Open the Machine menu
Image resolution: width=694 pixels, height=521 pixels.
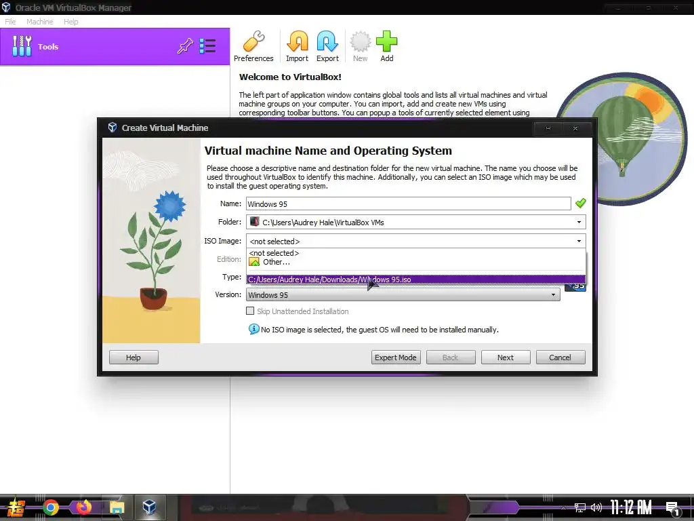tap(39, 21)
